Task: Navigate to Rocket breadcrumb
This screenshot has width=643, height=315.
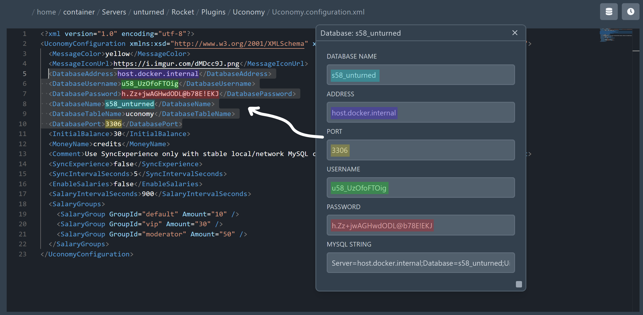Action: click(183, 12)
